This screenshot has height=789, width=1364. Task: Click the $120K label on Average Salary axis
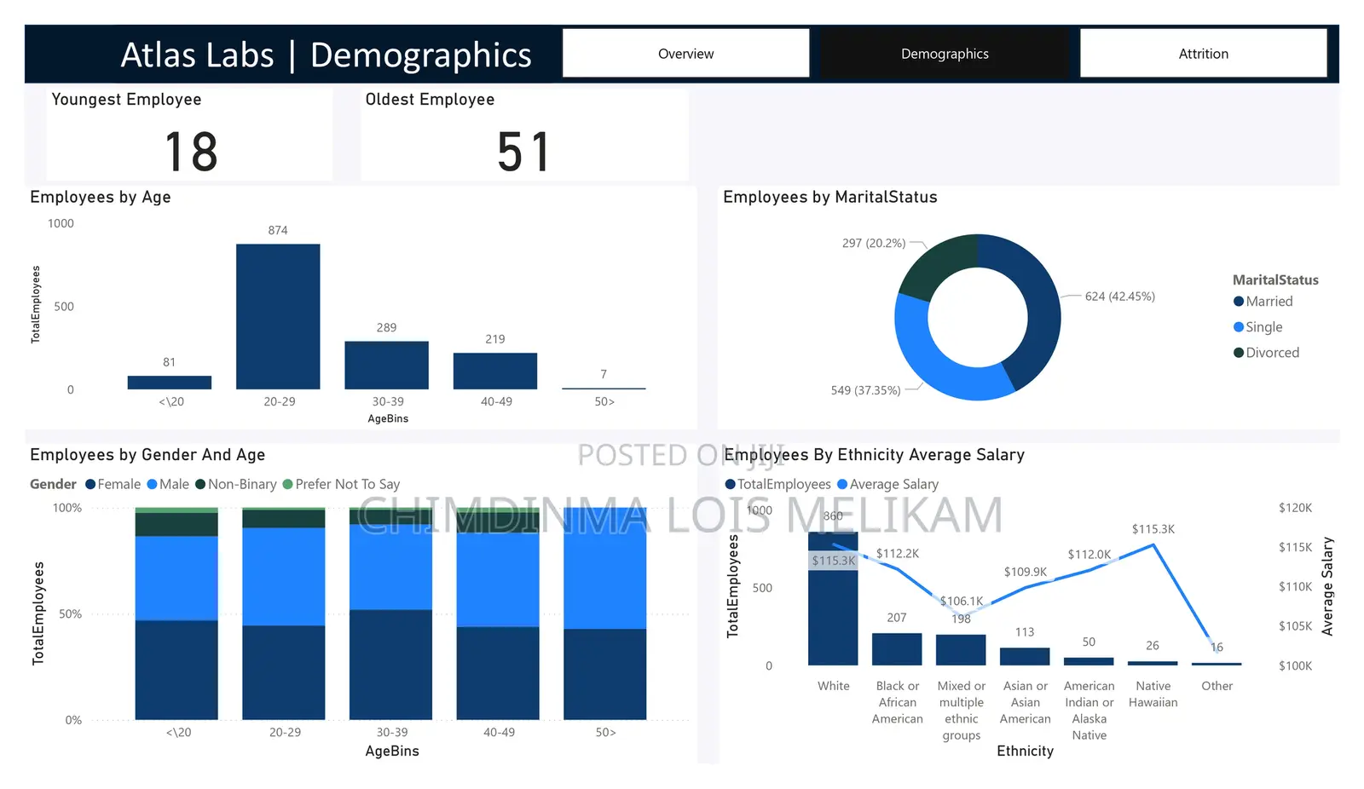(x=1295, y=508)
